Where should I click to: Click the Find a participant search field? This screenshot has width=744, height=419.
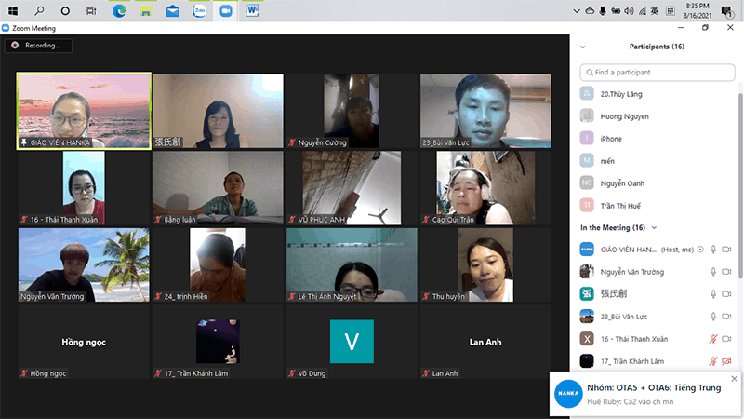(x=658, y=73)
